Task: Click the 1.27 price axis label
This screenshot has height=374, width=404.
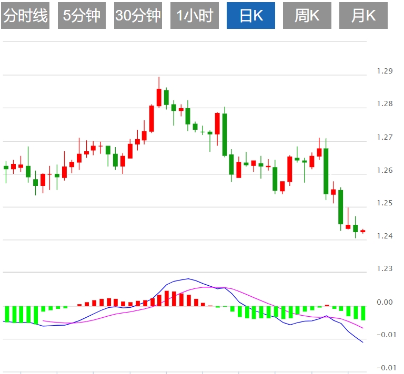Action: pos(385,137)
